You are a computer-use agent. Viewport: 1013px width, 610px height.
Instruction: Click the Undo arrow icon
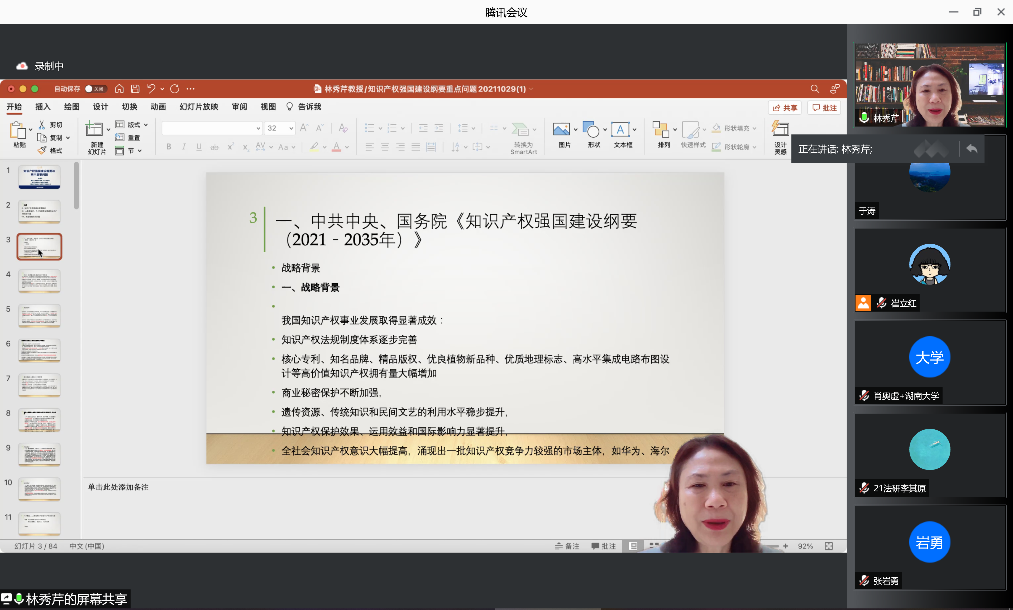[151, 89]
